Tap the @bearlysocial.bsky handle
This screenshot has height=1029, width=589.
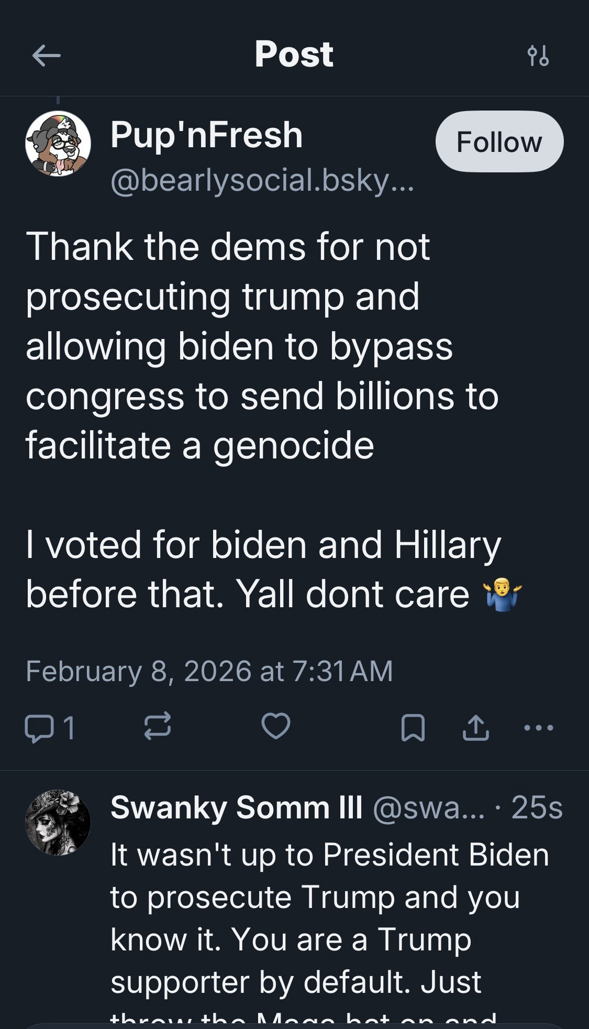coord(262,181)
